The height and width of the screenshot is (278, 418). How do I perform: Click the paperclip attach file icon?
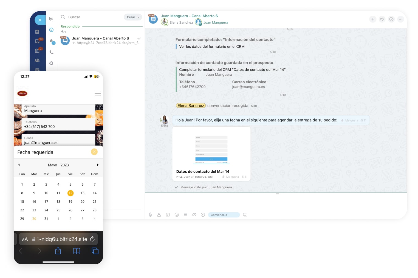click(x=150, y=215)
